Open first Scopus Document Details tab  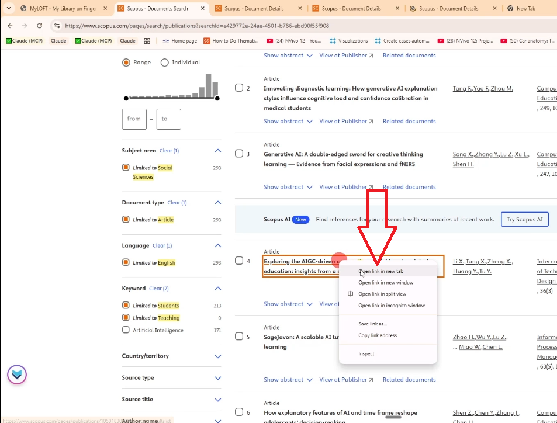(x=254, y=8)
